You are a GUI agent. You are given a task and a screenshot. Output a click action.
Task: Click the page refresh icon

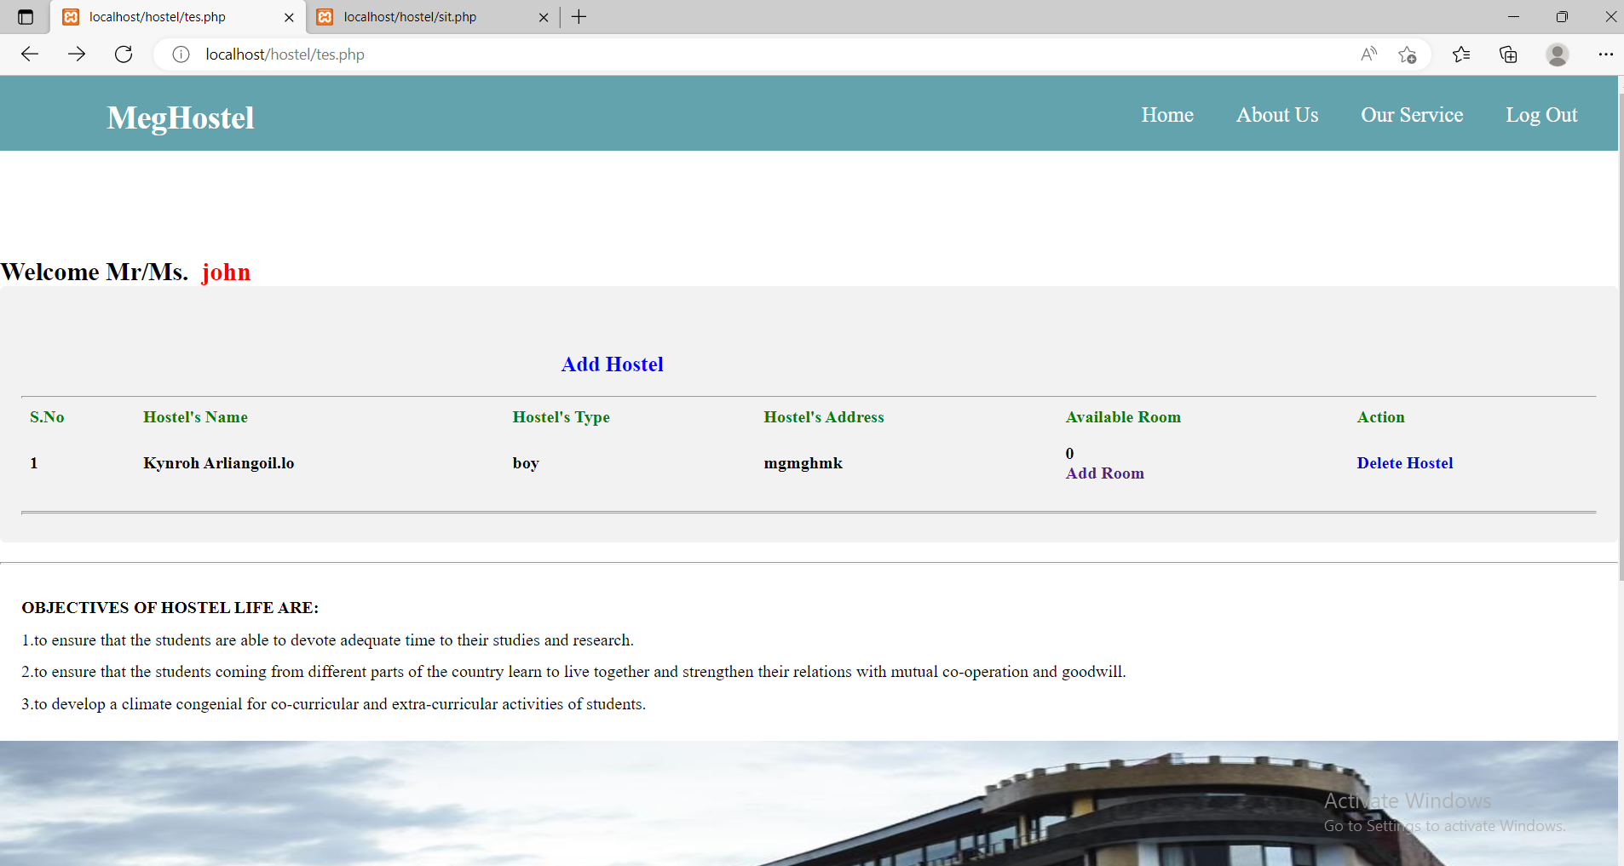click(124, 54)
